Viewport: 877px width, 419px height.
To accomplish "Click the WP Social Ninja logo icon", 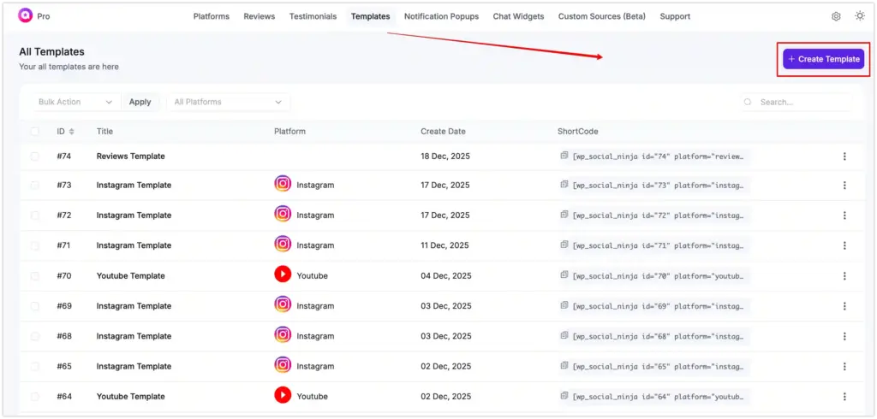I will [26, 16].
